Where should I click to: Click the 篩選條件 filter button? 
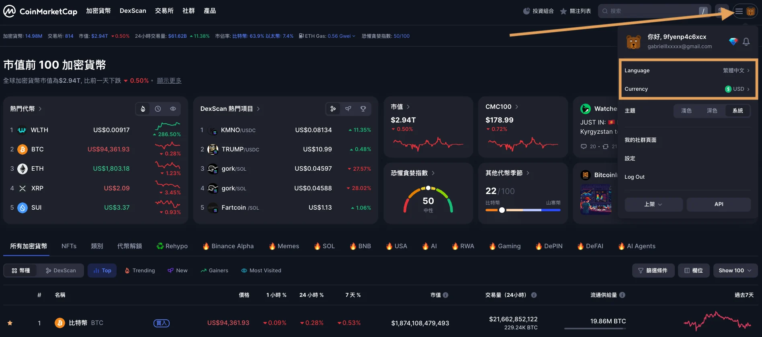click(x=653, y=271)
